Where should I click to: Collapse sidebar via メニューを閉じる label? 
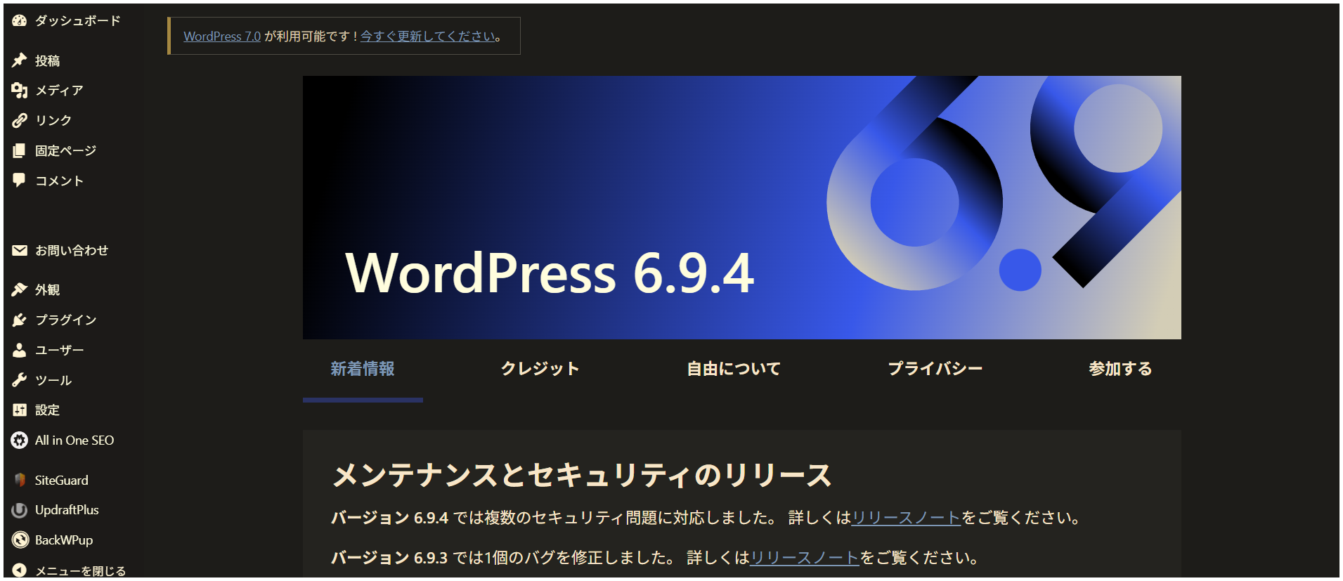[x=81, y=571]
